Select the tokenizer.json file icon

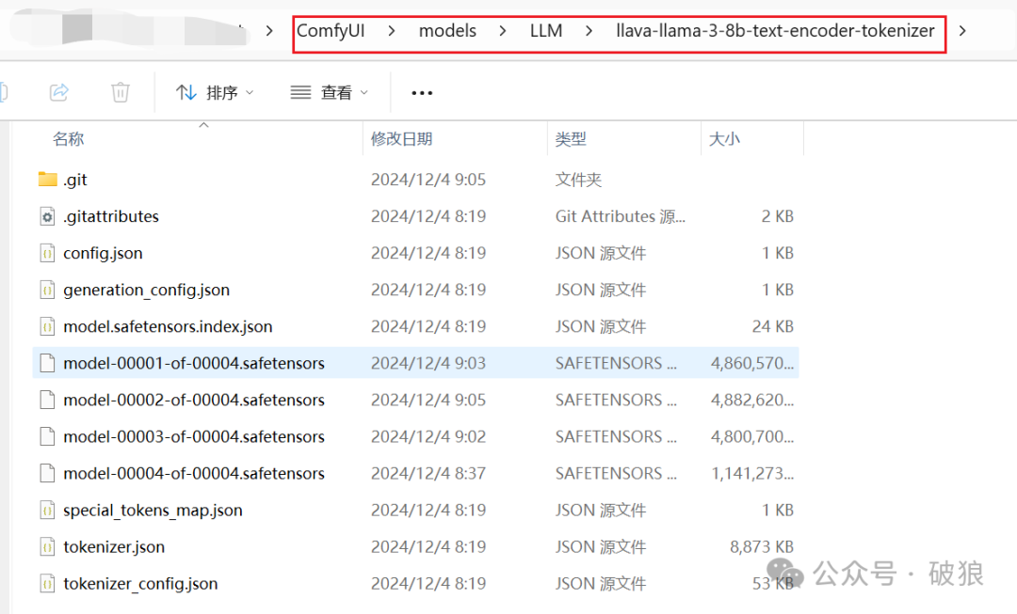point(47,546)
